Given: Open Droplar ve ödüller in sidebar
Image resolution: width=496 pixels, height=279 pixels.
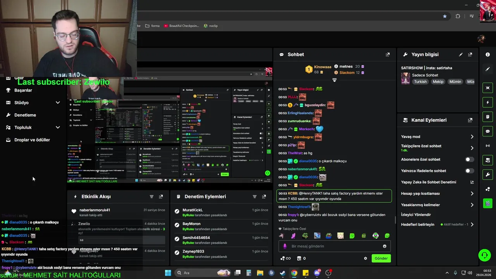Looking at the screenshot, I should [x=32, y=140].
